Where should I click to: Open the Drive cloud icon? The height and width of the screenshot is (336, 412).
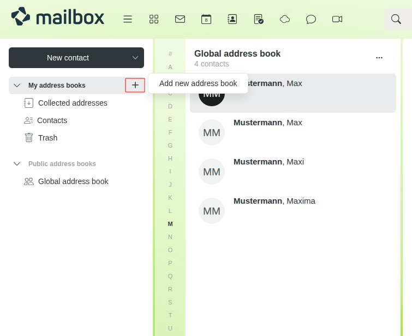coord(285,19)
